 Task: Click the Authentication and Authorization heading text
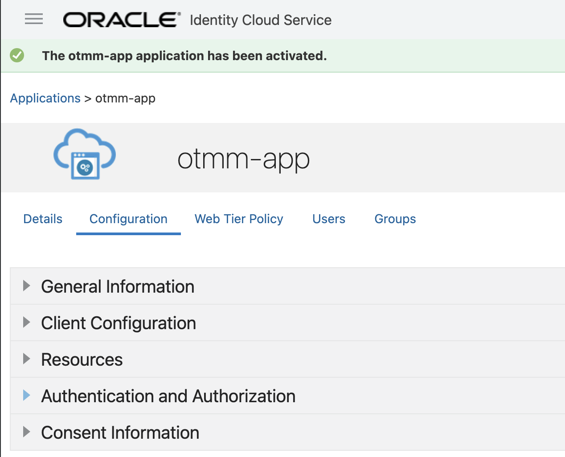tap(168, 396)
